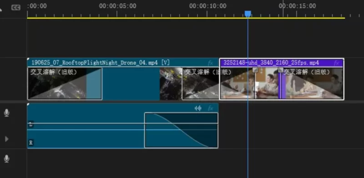The image size is (364, 178).
Task: Enable voice-over record microphone on lower audio track
Action: (x=7, y=159)
